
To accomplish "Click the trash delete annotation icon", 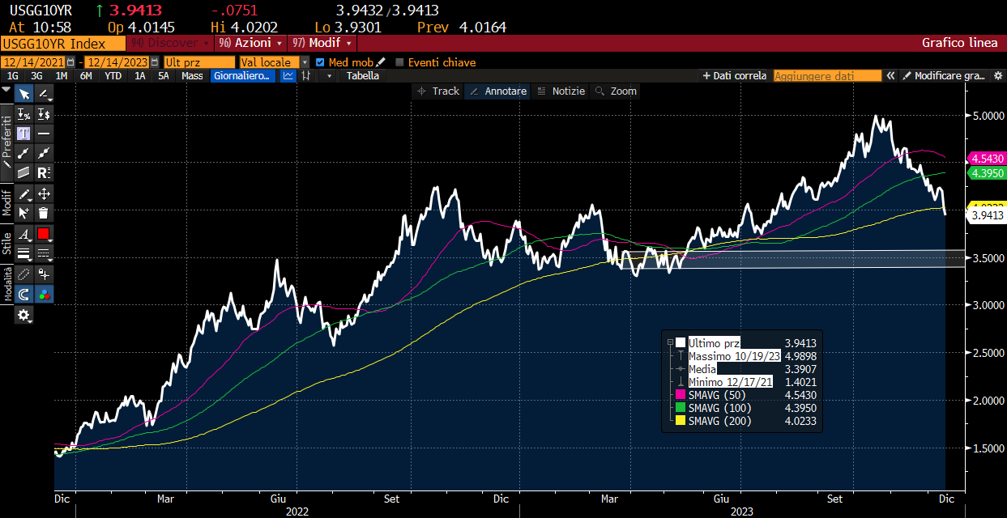I will tap(44, 213).
